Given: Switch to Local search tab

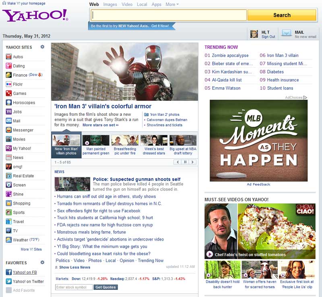Looking at the screenshot, I should click(x=142, y=4).
